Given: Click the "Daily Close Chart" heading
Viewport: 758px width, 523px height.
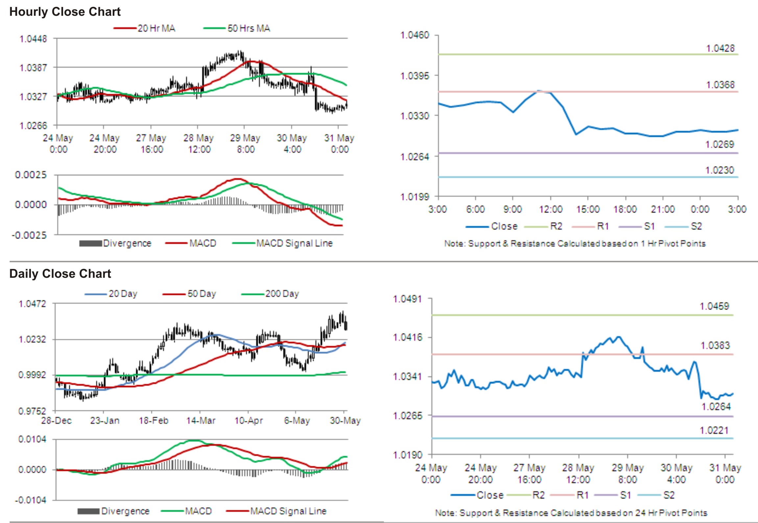Looking at the screenshot, I should (x=60, y=273).
